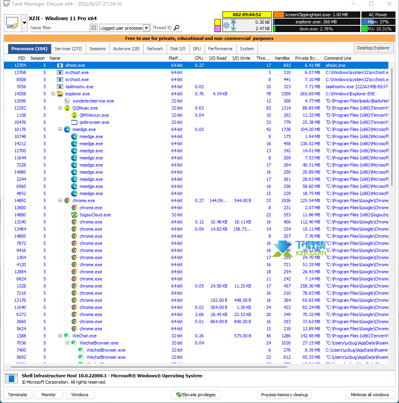Click the sihost.exe process icon

[x=60, y=65]
